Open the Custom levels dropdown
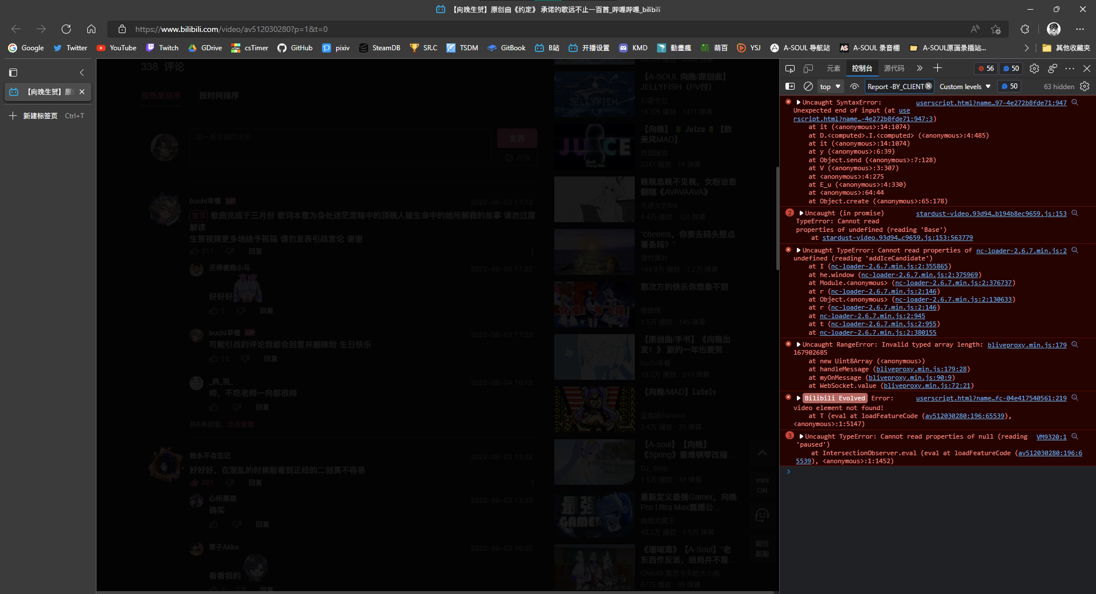Screen dimensions: 1096x594 964,86
